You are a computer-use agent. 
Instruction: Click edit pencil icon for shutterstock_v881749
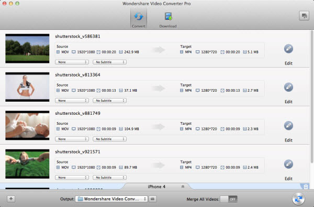[288, 126]
